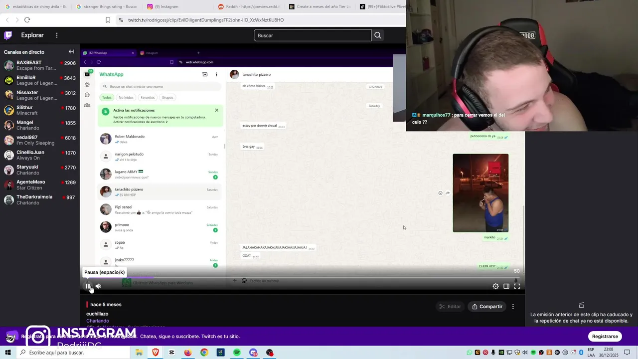Open the system volume tray icon
Viewport: 638px width, 359px height.
(x=525, y=353)
